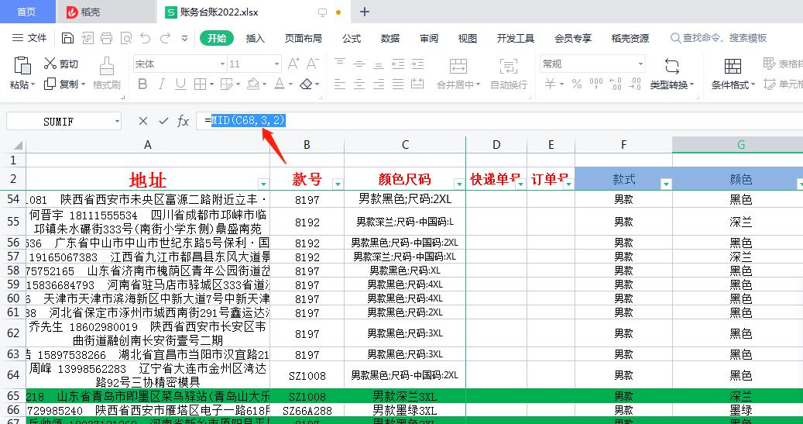Click the 稻壳资源 tab
Screen dimensions: 803x424
pos(630,39)
